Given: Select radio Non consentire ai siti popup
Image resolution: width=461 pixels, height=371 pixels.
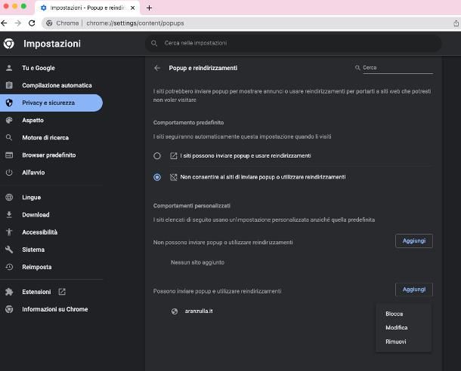Looking at the screenshot, I should tap(157, 177).
